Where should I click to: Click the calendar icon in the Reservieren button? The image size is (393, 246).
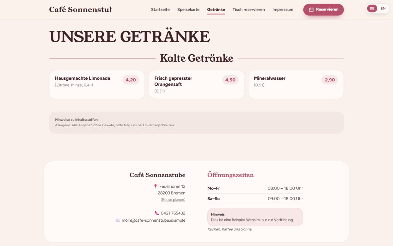click(311, 10)
